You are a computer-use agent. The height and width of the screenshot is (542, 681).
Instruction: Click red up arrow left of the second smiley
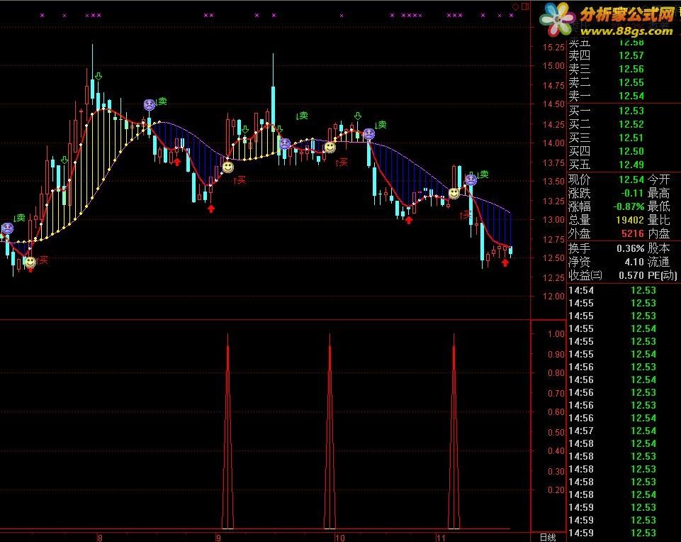pos(177,162)
